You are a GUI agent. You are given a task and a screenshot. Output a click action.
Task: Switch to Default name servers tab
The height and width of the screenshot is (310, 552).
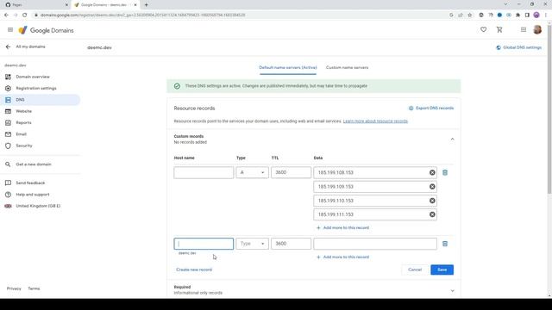(287, 67)
